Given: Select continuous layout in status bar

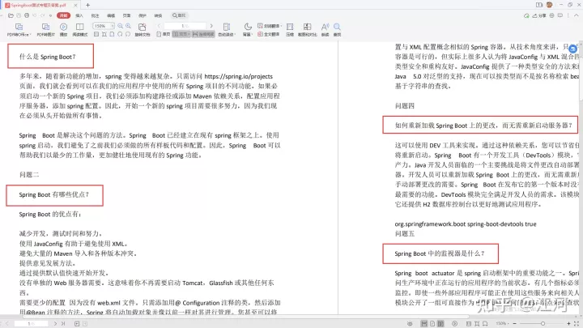Looking at the screenshot, I should pyautogui.click(x=423, y=323).
